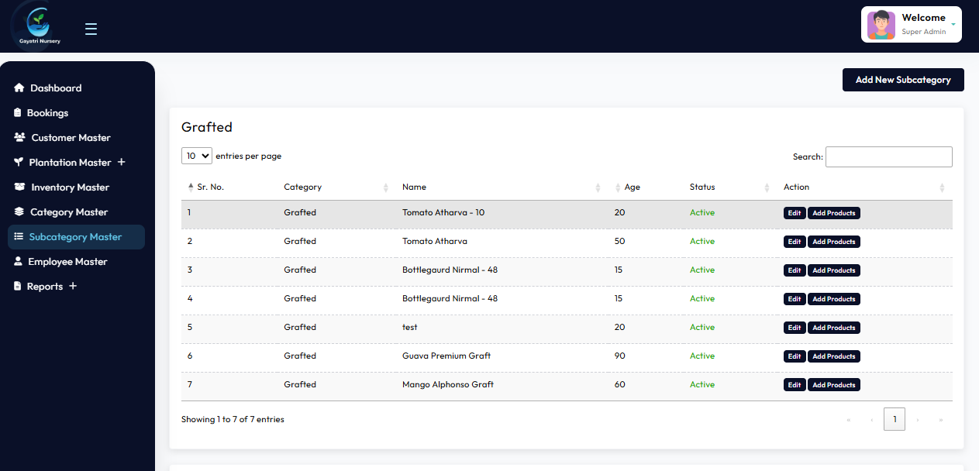This screenshot has height=471, width=979.
Task: Click the Subcategory Master list icon
Action: coord(19,236)
